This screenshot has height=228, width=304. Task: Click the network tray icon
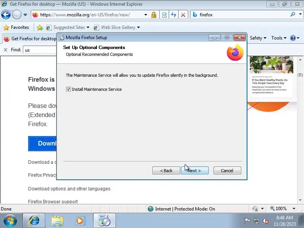coord(256,221)
